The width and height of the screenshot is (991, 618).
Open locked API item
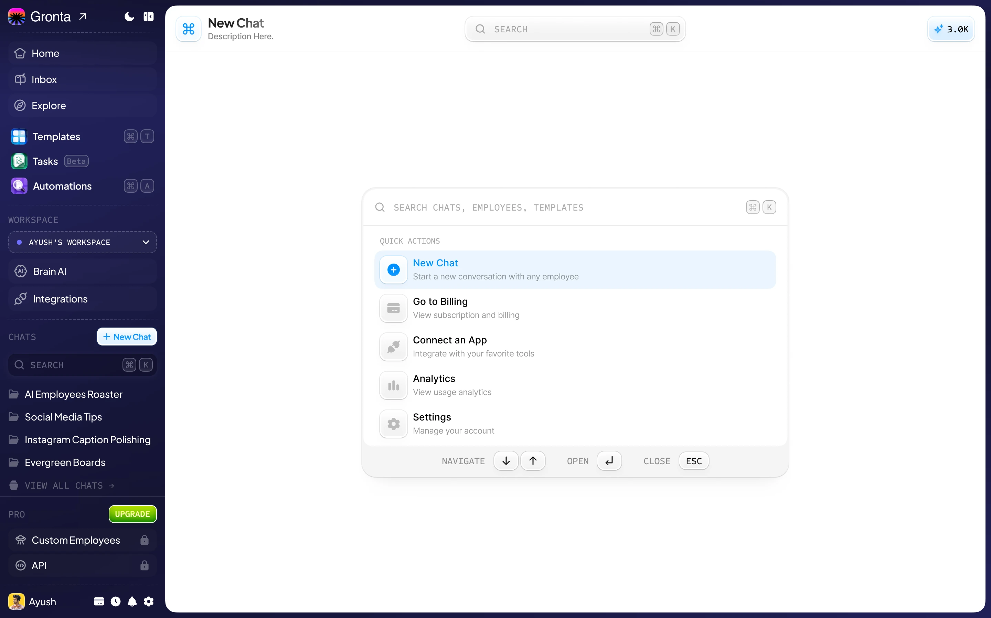[82, 566]
